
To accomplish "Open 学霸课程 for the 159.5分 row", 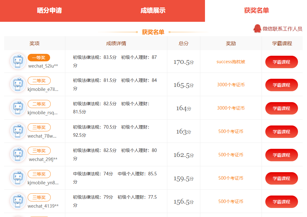I will click(x=281, y=178).
